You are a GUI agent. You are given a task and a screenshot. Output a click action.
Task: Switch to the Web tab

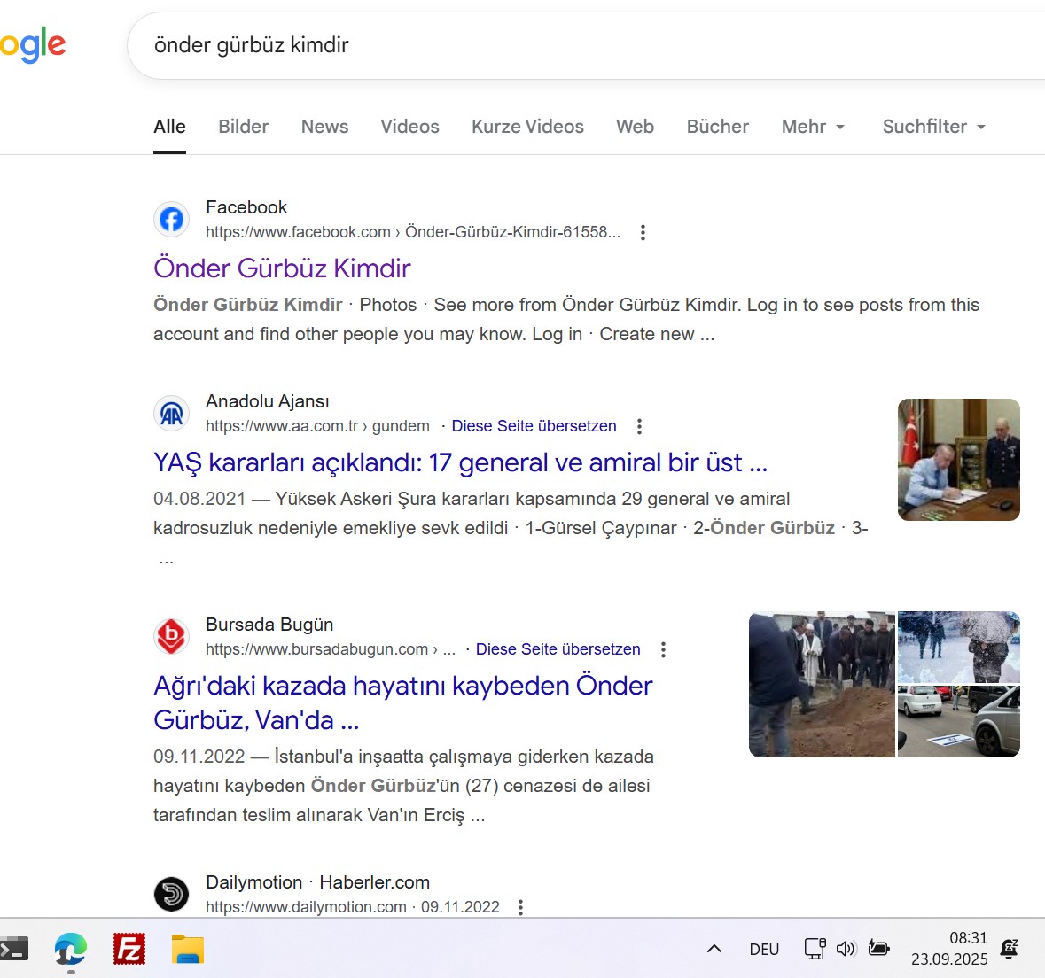(x=635, y=127)
